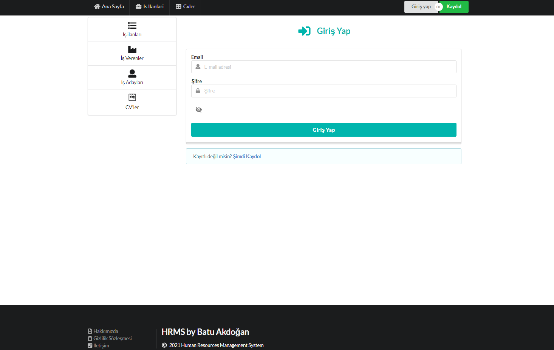The image size is (554, 350).
Task: Open the Hakkımızda footer link
Action: click(x=106, y=331)
